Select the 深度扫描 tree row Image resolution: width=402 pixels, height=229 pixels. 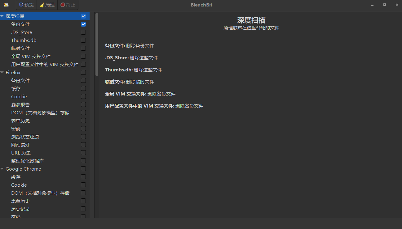(x=45, y=16)
